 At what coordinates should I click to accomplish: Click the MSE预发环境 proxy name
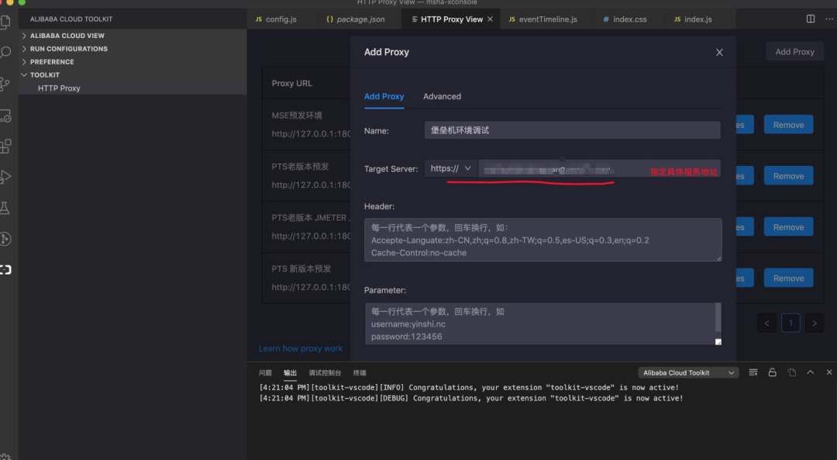point(297,116)
